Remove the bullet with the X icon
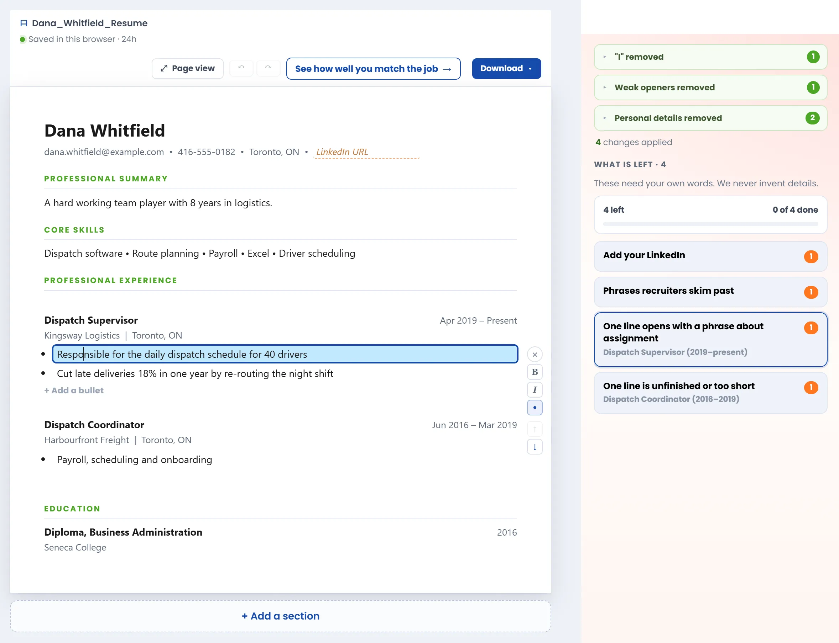 (x=535, y=355)
